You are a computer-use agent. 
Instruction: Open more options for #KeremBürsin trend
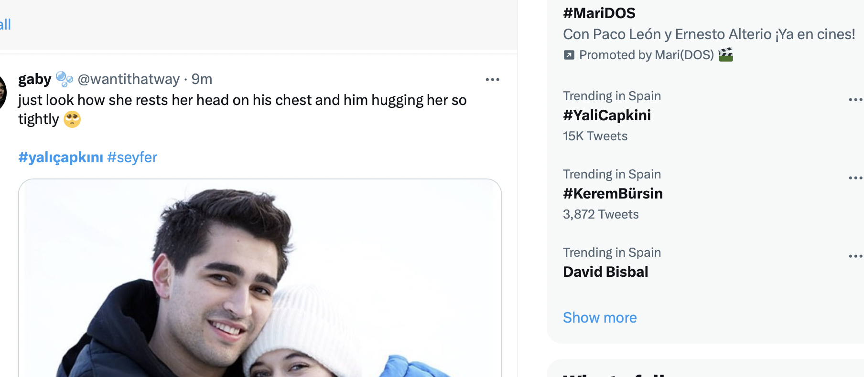tap(854, 178)
